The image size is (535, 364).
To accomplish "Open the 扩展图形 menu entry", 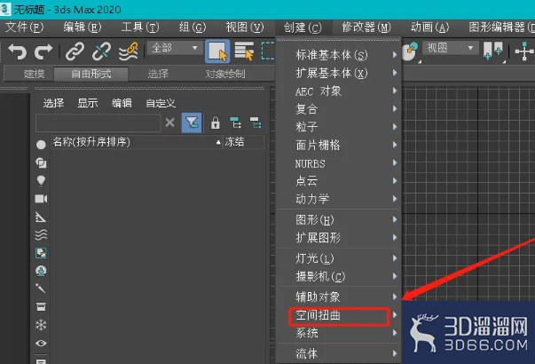I will [x=338, y=238].
